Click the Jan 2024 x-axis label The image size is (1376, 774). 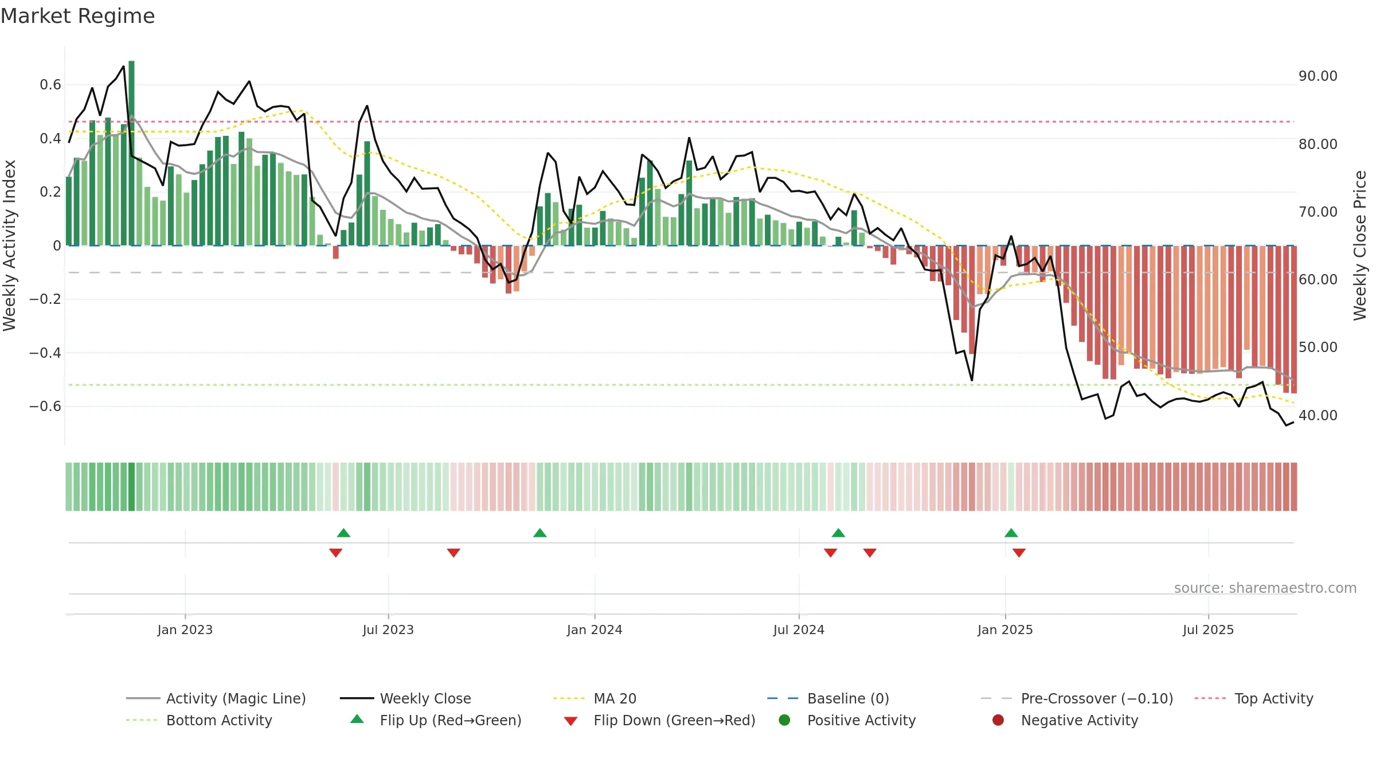point(595,630)
